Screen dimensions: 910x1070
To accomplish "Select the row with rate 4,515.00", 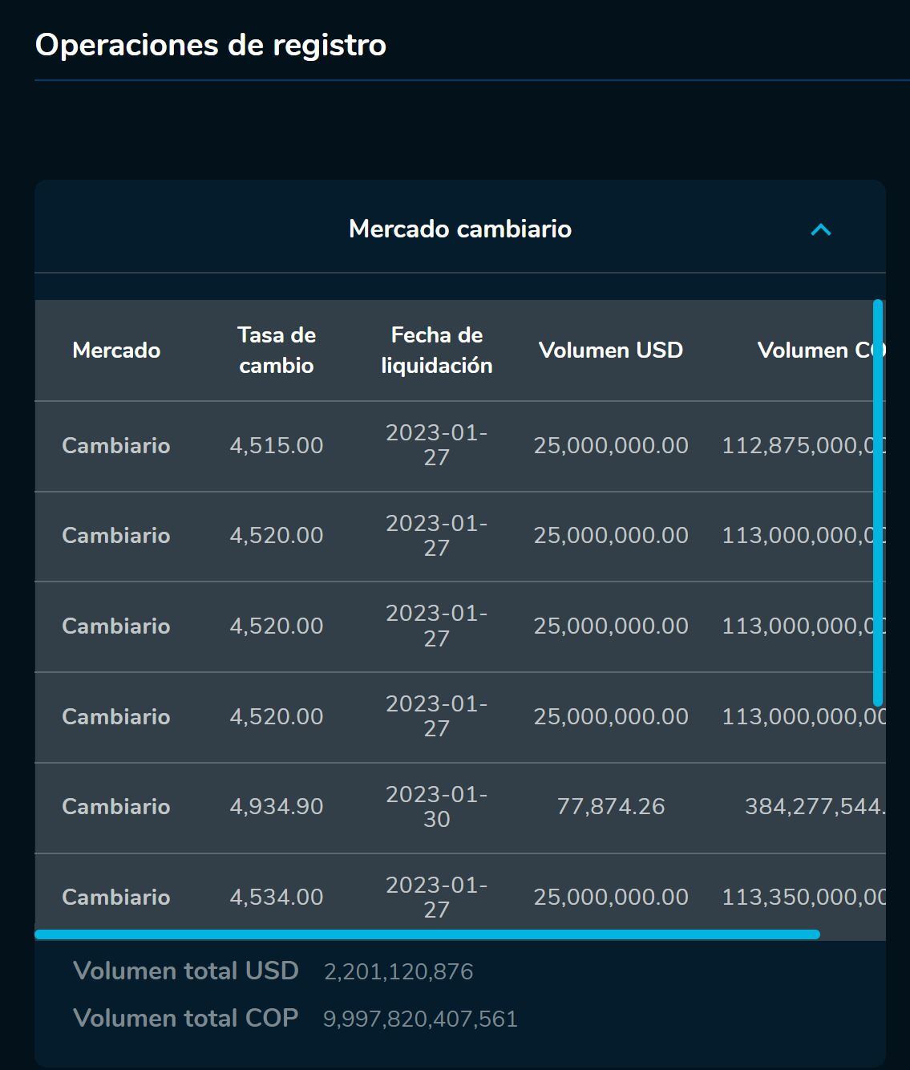I will coord(277,446).
